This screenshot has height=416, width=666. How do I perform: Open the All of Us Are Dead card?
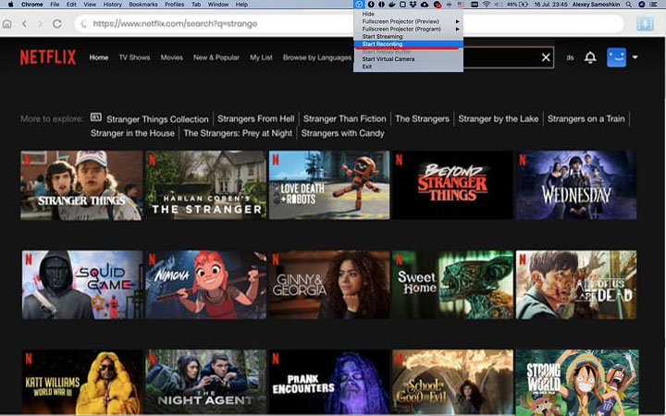click(x=576, y=285)
